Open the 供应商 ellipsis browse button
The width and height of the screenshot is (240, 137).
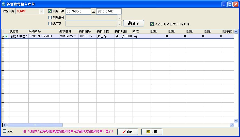click(120, 24)
